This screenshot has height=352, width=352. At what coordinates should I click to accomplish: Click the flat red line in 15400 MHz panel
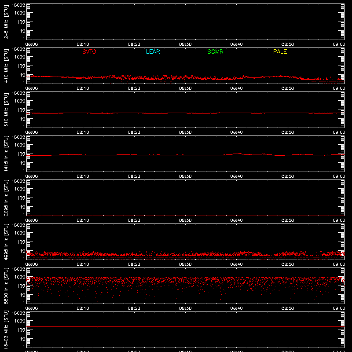[185, 326]
